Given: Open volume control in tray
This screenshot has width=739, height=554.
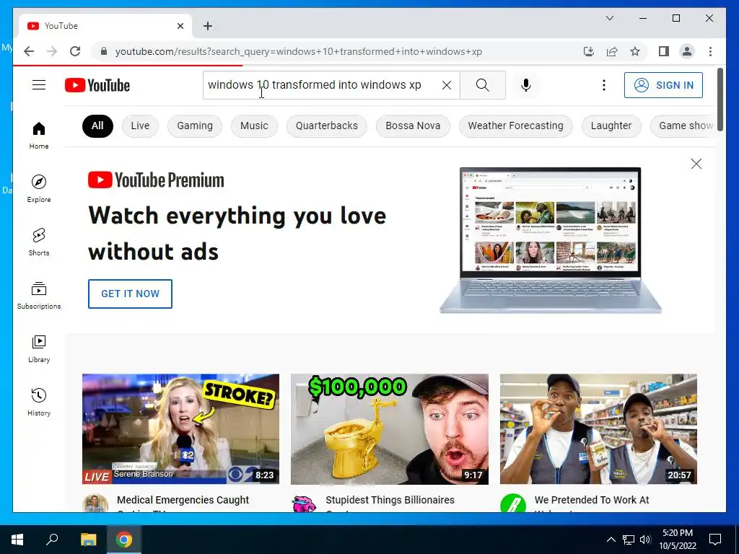Looking at the screenshot, I should pyautogui.click(x=645, y=540).
